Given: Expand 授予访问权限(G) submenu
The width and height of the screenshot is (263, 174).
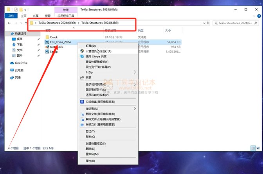Looking at the screenshot, I should coord(108,84).
